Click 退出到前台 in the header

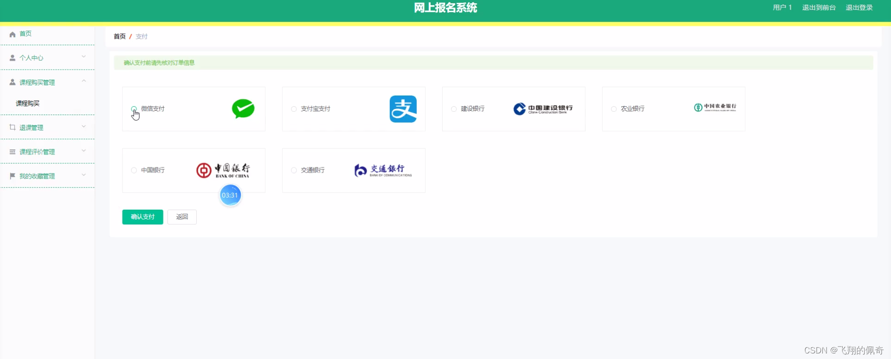(x=819, y=7)
